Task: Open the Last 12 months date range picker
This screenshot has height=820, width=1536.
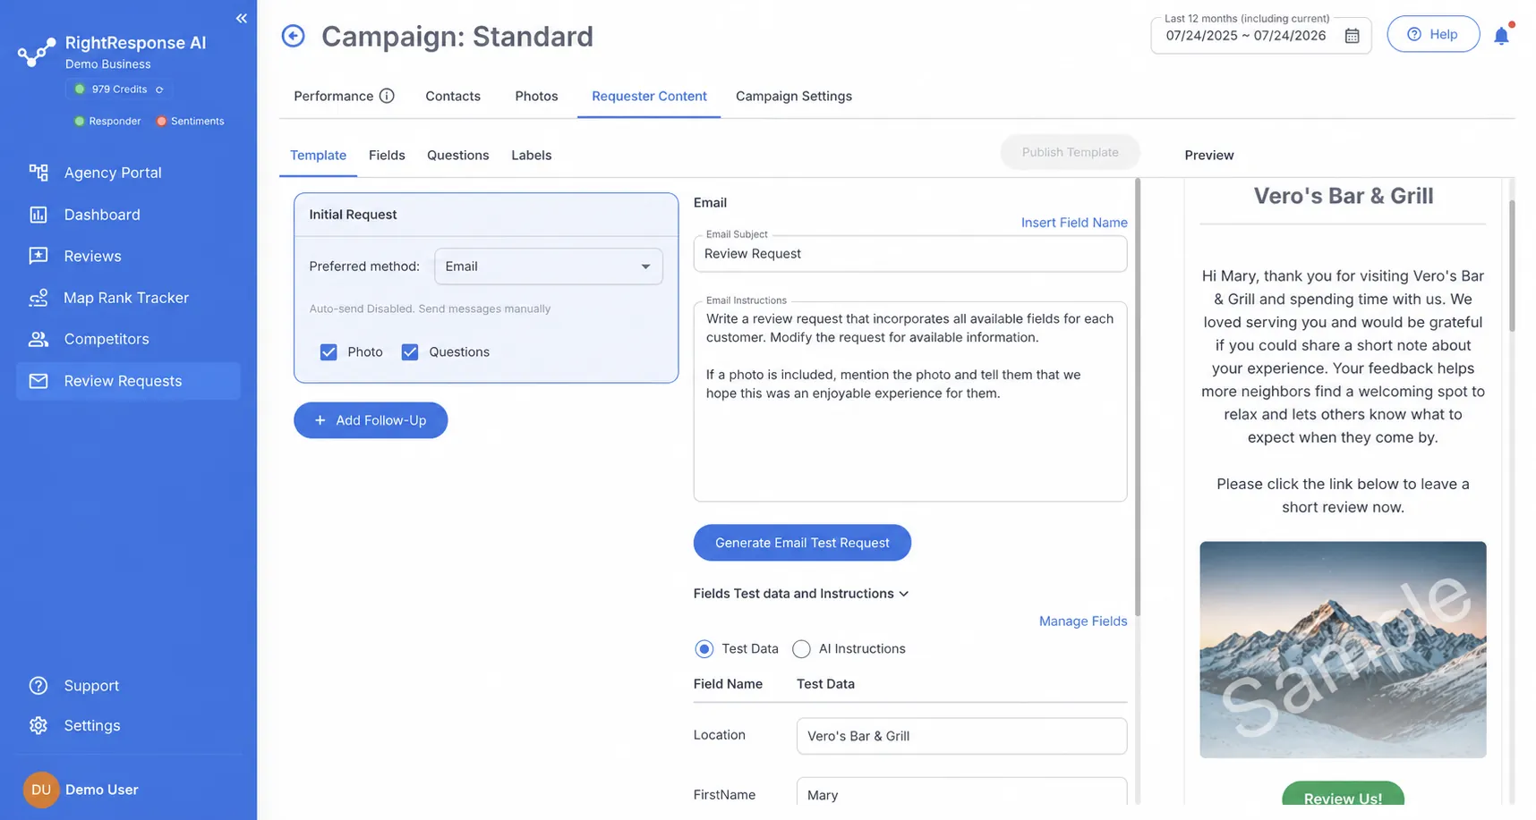Action: pos(1260,34)
